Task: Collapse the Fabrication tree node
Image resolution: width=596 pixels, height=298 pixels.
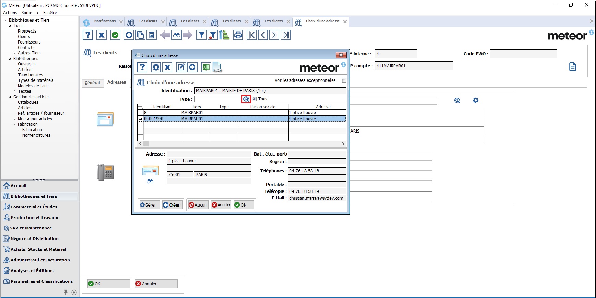Action: pos(14,124)
